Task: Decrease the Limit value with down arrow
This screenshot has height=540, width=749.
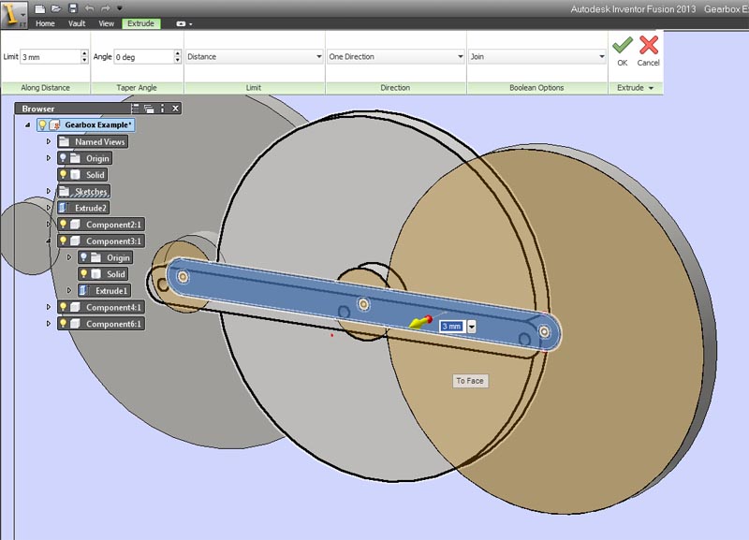Action: [x=84, y=60]
